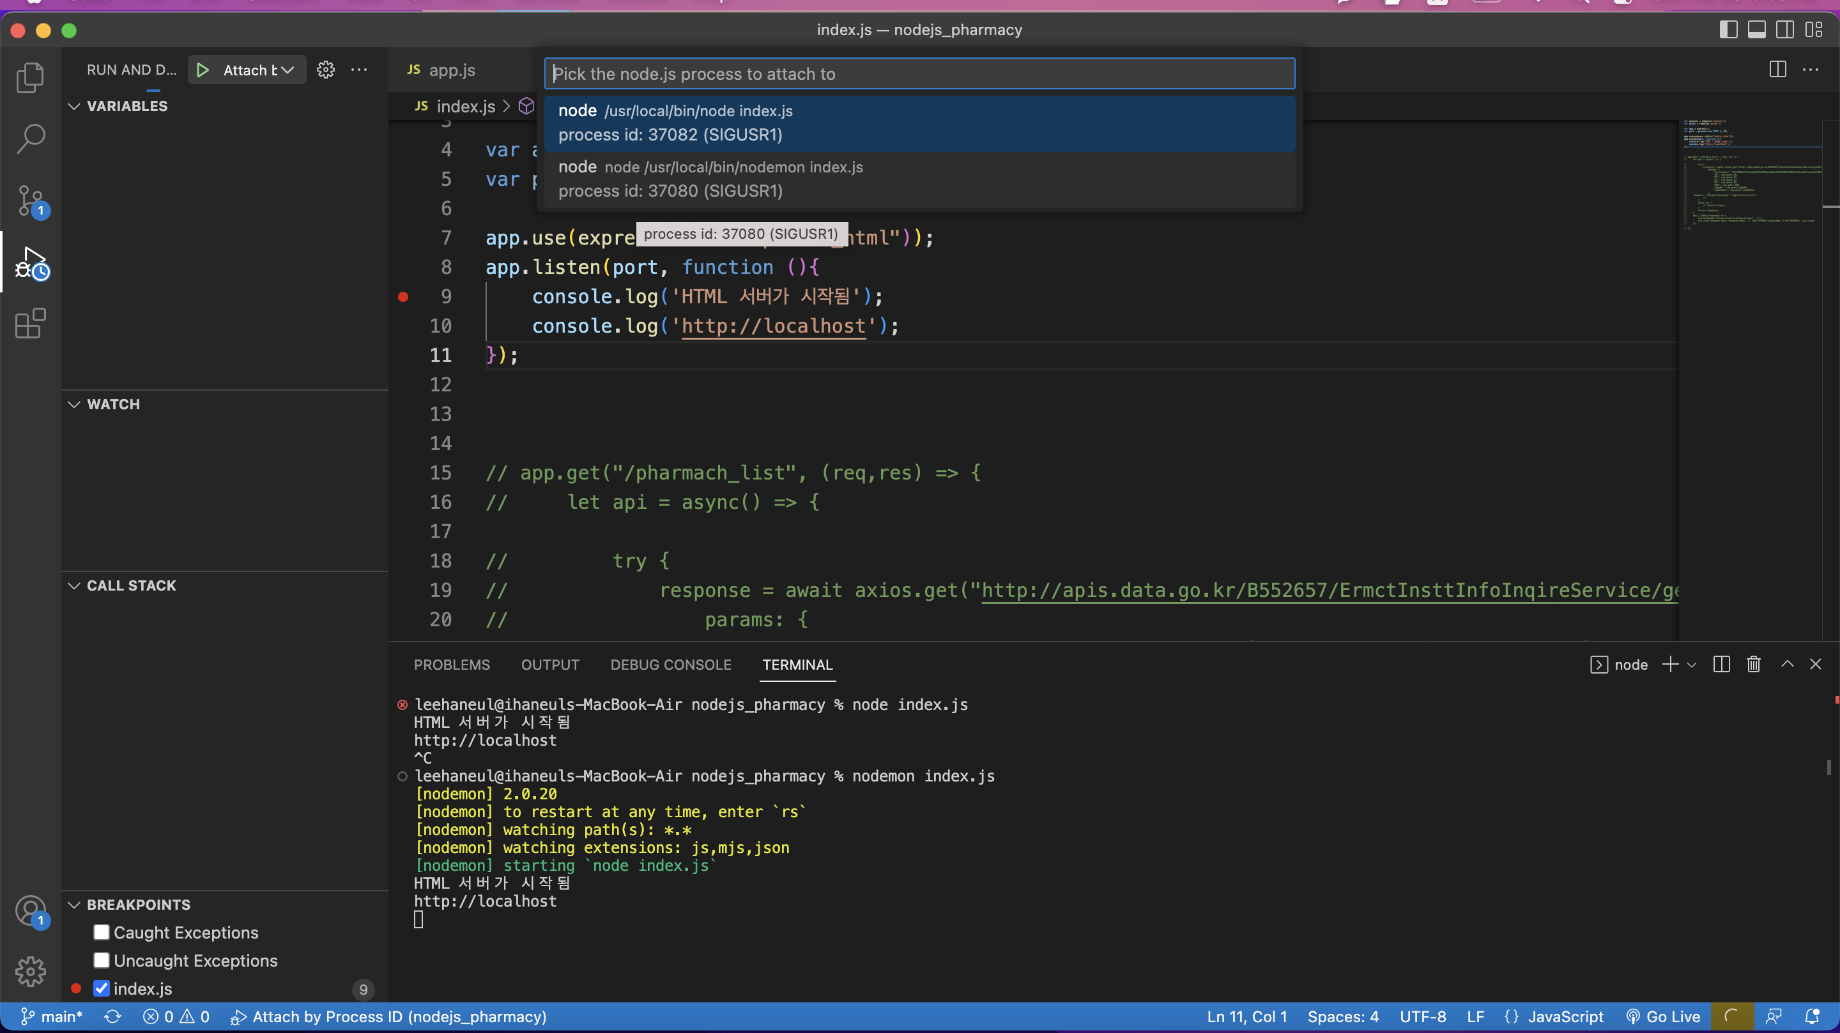Kill the terminal with trash icon

(x=1754, y=665)
